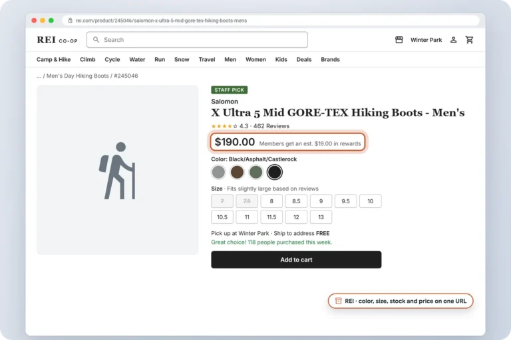511x340 pixels.
Task: Click the product title heading
Action: coord(337,113)
